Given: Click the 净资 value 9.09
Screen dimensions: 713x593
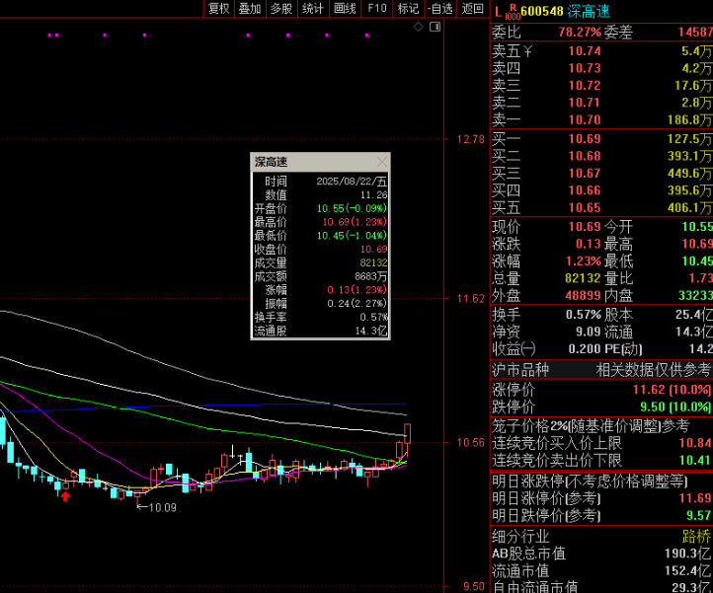Looking at the screenshot, I should pyautogui.click(x=589, y=332).
